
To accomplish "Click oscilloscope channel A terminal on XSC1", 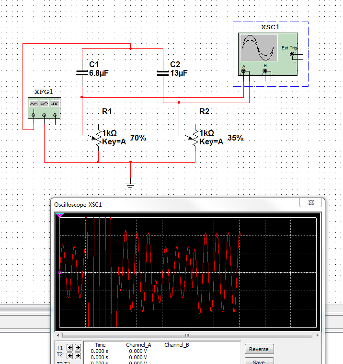I will coord(243,71).
